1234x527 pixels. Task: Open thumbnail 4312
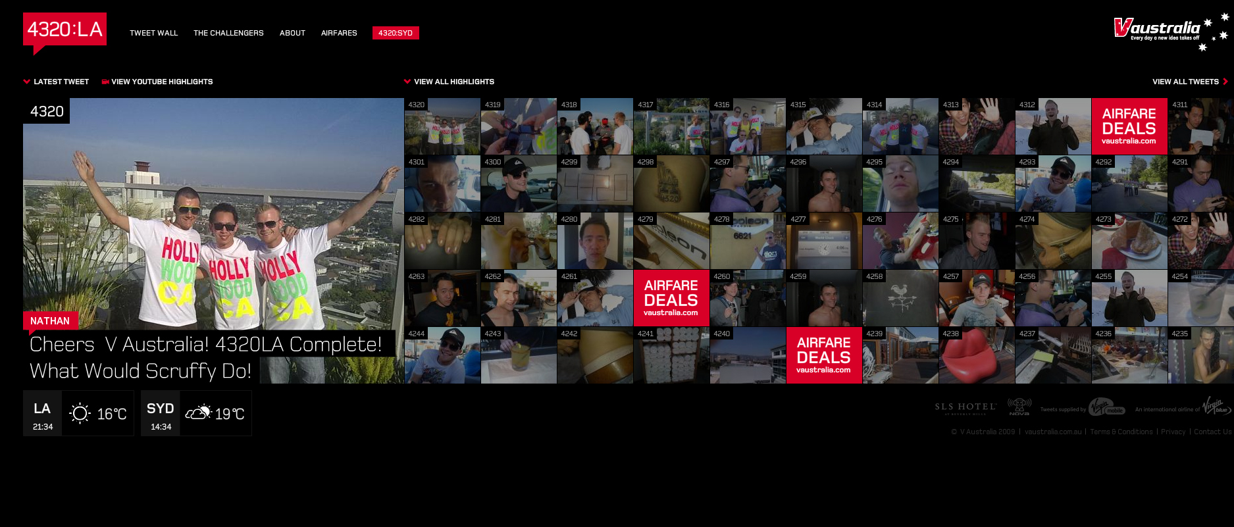[x=1053, y=126]
